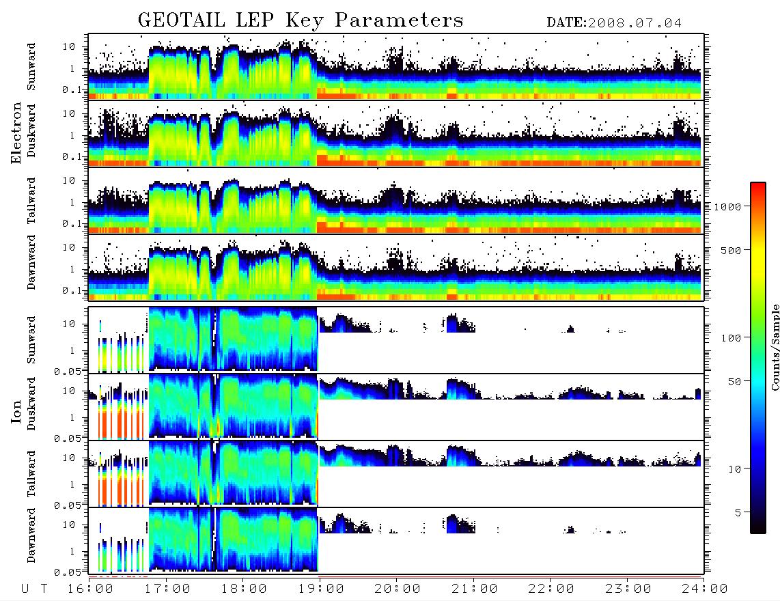Click the 0.05 tick of Ion Sunward panel
780x601 pixels.
(68, 371)
